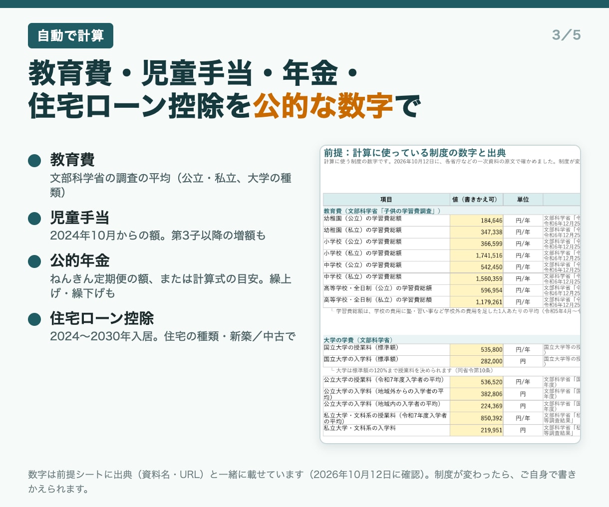Click the footer note about 前提シート sources
This screenshot has height=507, width=609.
[x=303, y=482]
